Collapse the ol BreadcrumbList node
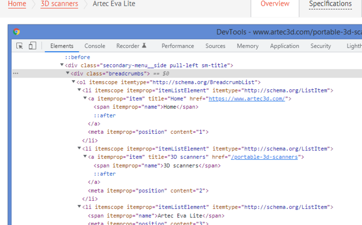Image resolution: width=362 pixels, height=225 pixels. point(73,82)
